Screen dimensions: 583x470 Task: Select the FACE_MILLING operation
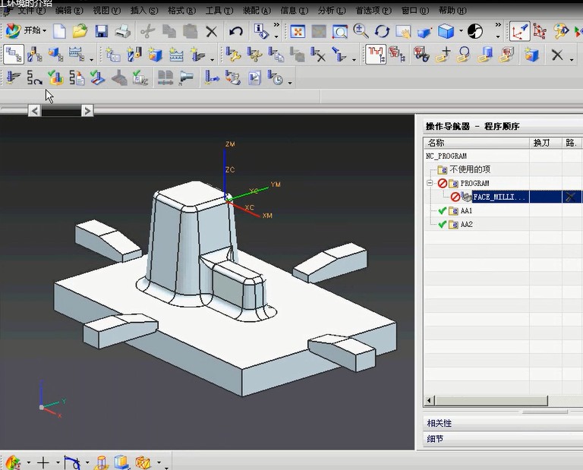(x=499, y=197)
